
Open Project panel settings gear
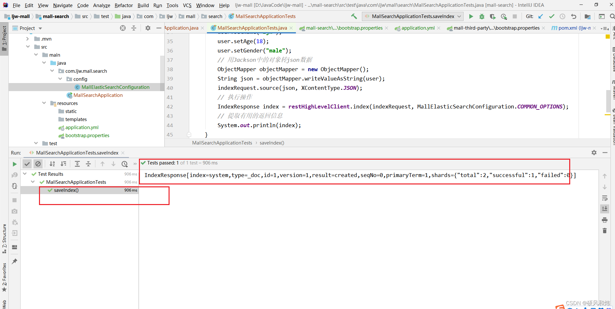148,28
